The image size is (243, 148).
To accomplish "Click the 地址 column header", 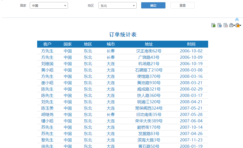I will tap(149, 44).
